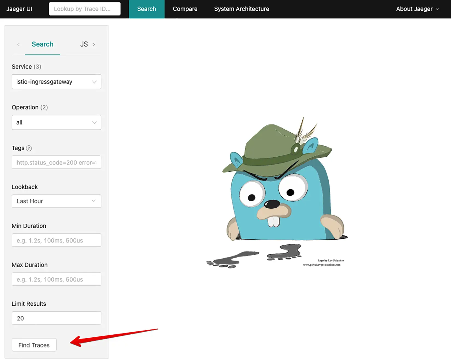
Task: Open the Lookback dropdown showing Last Hour
Action: tap(56, 201)
